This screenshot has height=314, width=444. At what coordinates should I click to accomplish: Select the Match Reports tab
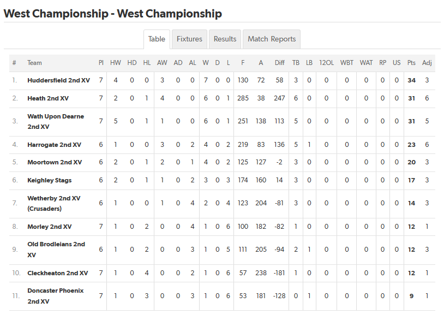pos(272,39)
